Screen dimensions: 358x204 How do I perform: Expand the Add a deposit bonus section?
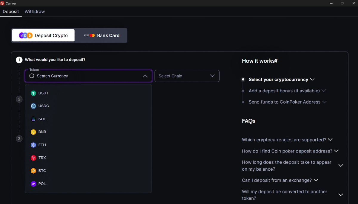(x=324, y=91)
